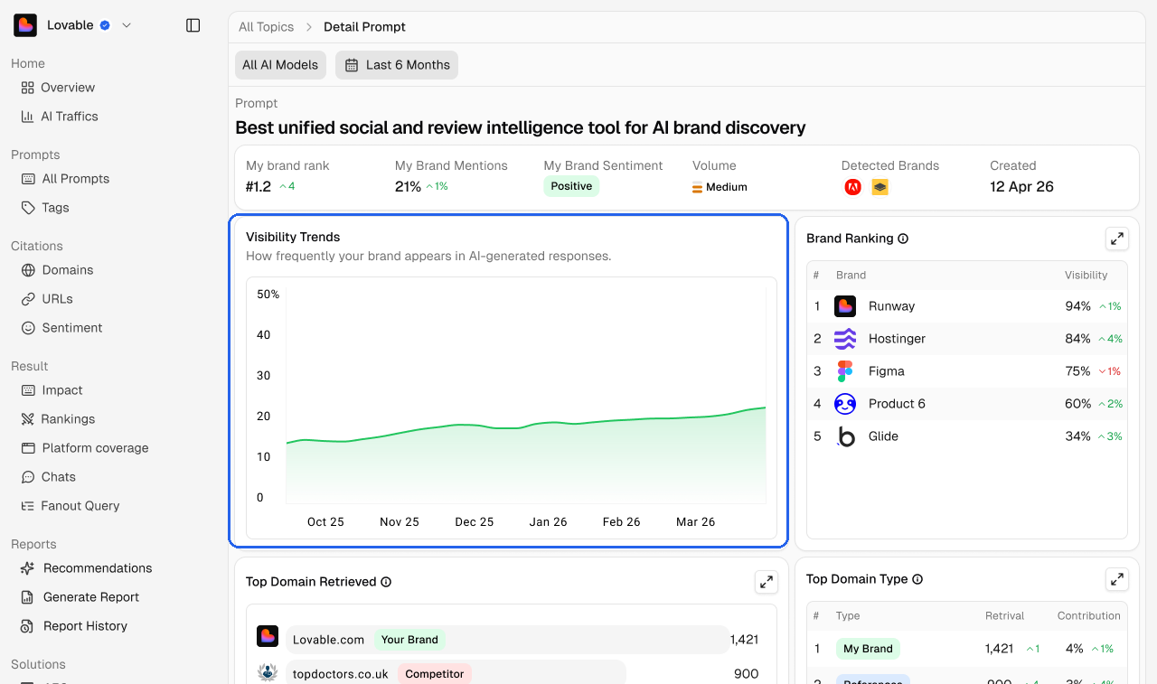Click the Visibility column header

click(x=1086, y=275)
